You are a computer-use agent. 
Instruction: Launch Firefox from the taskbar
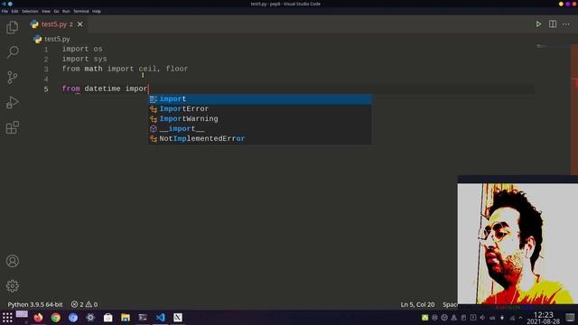(x=38, y=317)
